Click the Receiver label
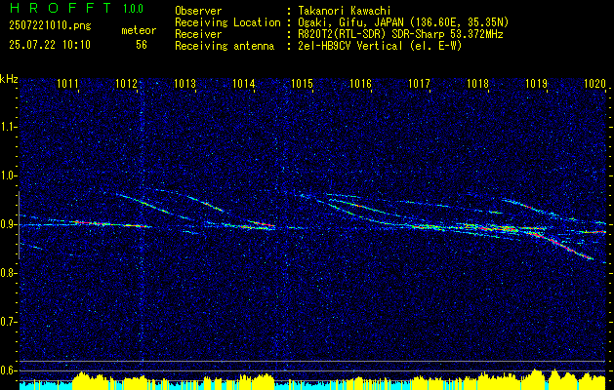Screen dimensions: 614x390 click(x=198, y=34)
